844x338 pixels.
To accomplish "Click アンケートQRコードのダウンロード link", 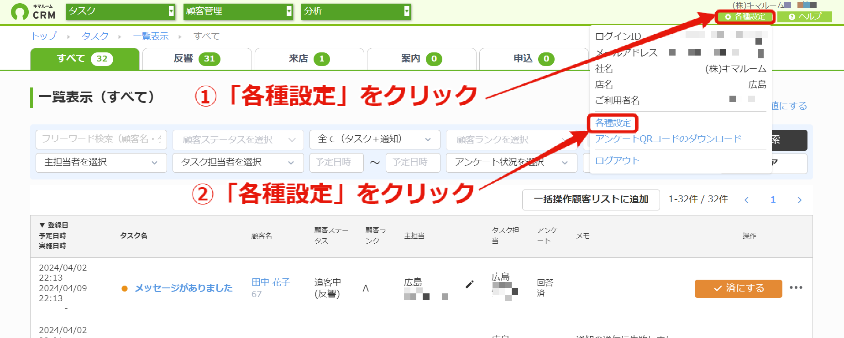I will (x=668, y=139).
